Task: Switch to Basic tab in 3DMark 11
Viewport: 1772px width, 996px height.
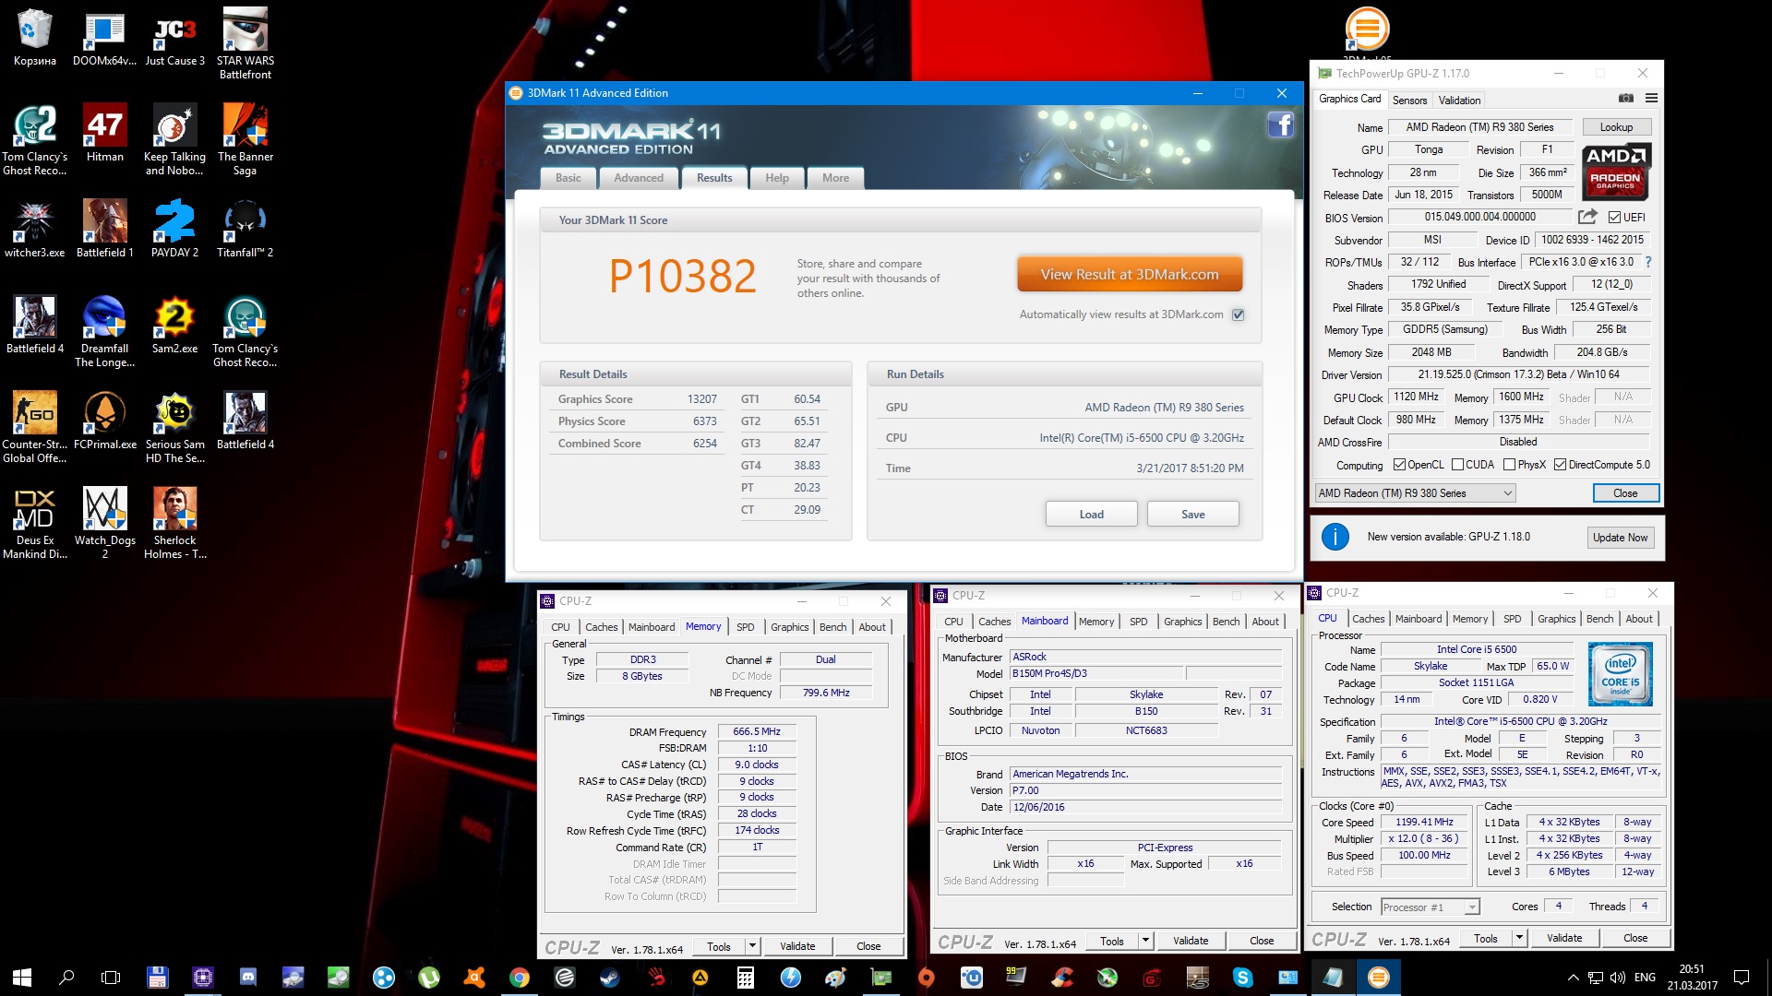Action: click(x=569, y=178)
